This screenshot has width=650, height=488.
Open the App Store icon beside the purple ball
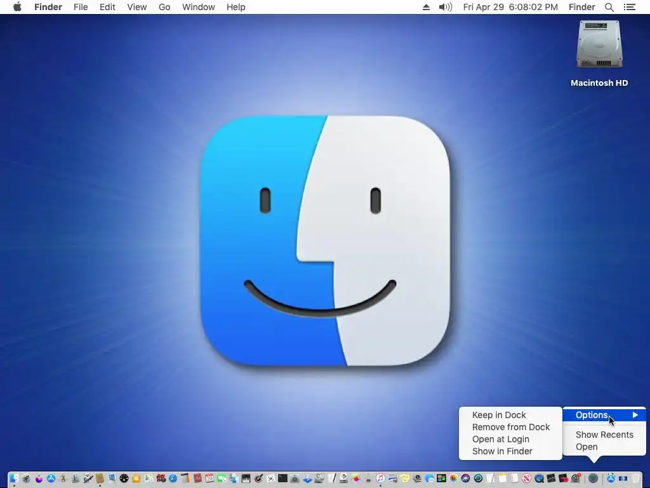51,478
